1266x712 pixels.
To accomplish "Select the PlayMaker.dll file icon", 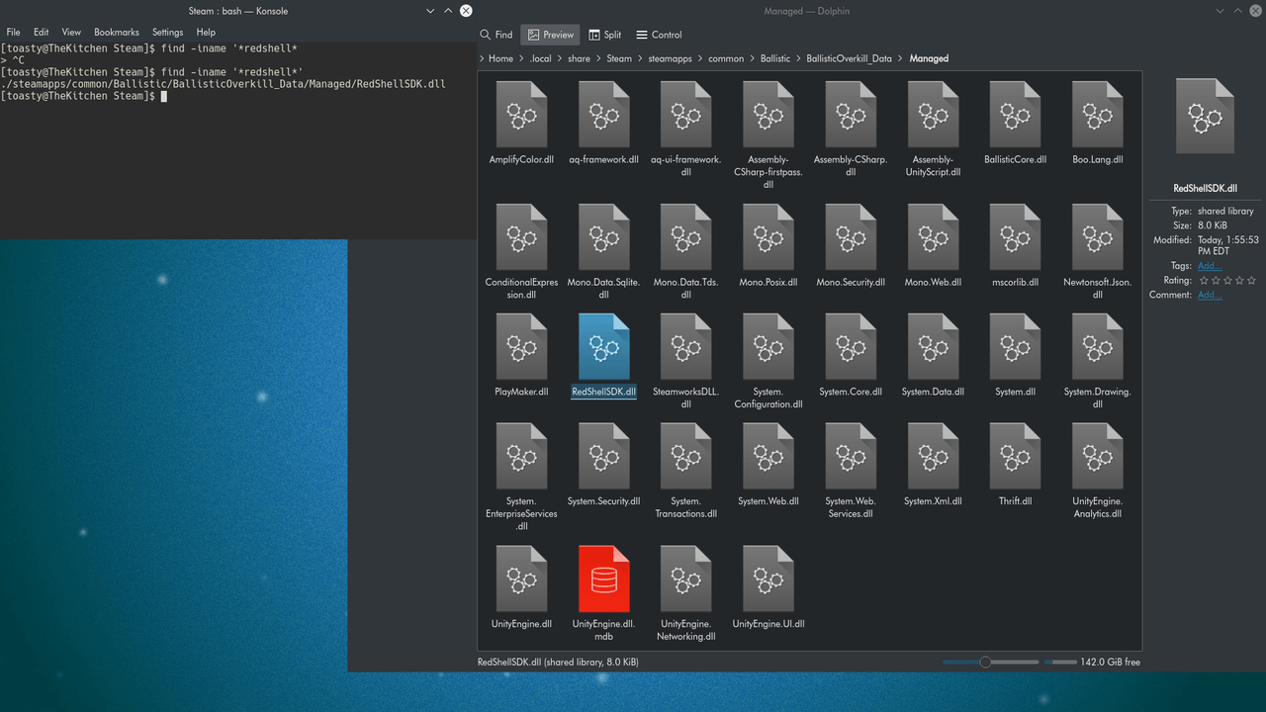I will pos(521,346).
